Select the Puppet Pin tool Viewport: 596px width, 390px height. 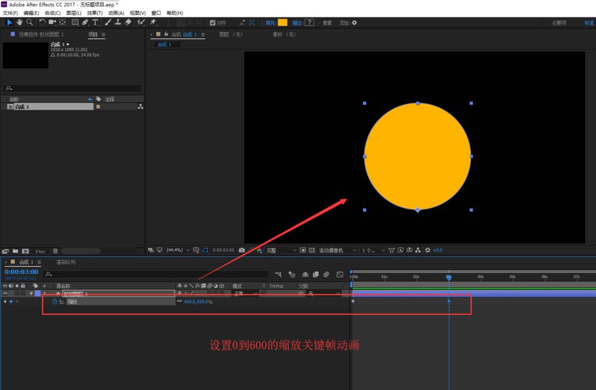coord(153,23)
